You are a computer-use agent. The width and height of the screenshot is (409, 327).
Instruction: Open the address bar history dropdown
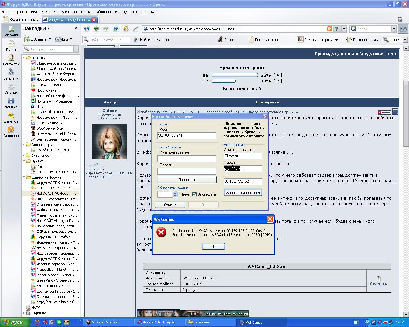344,29
